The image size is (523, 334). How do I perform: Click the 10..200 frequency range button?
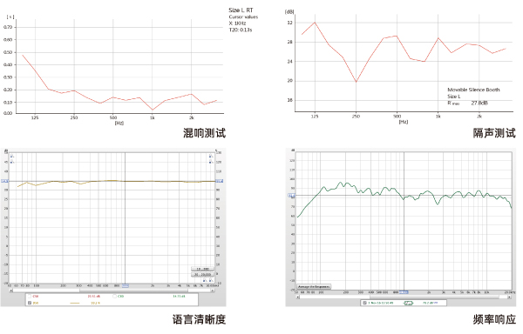click(202, 269)
